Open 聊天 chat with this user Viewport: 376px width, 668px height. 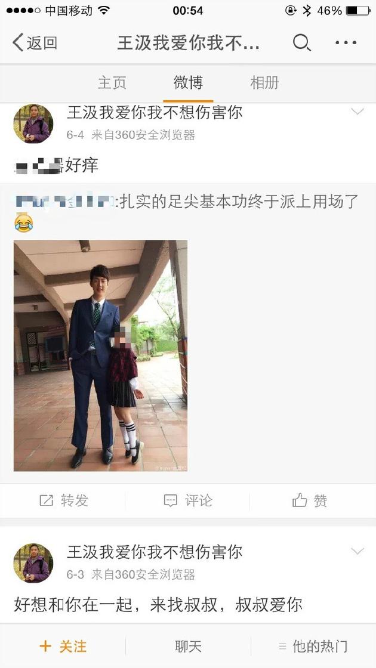188,647
